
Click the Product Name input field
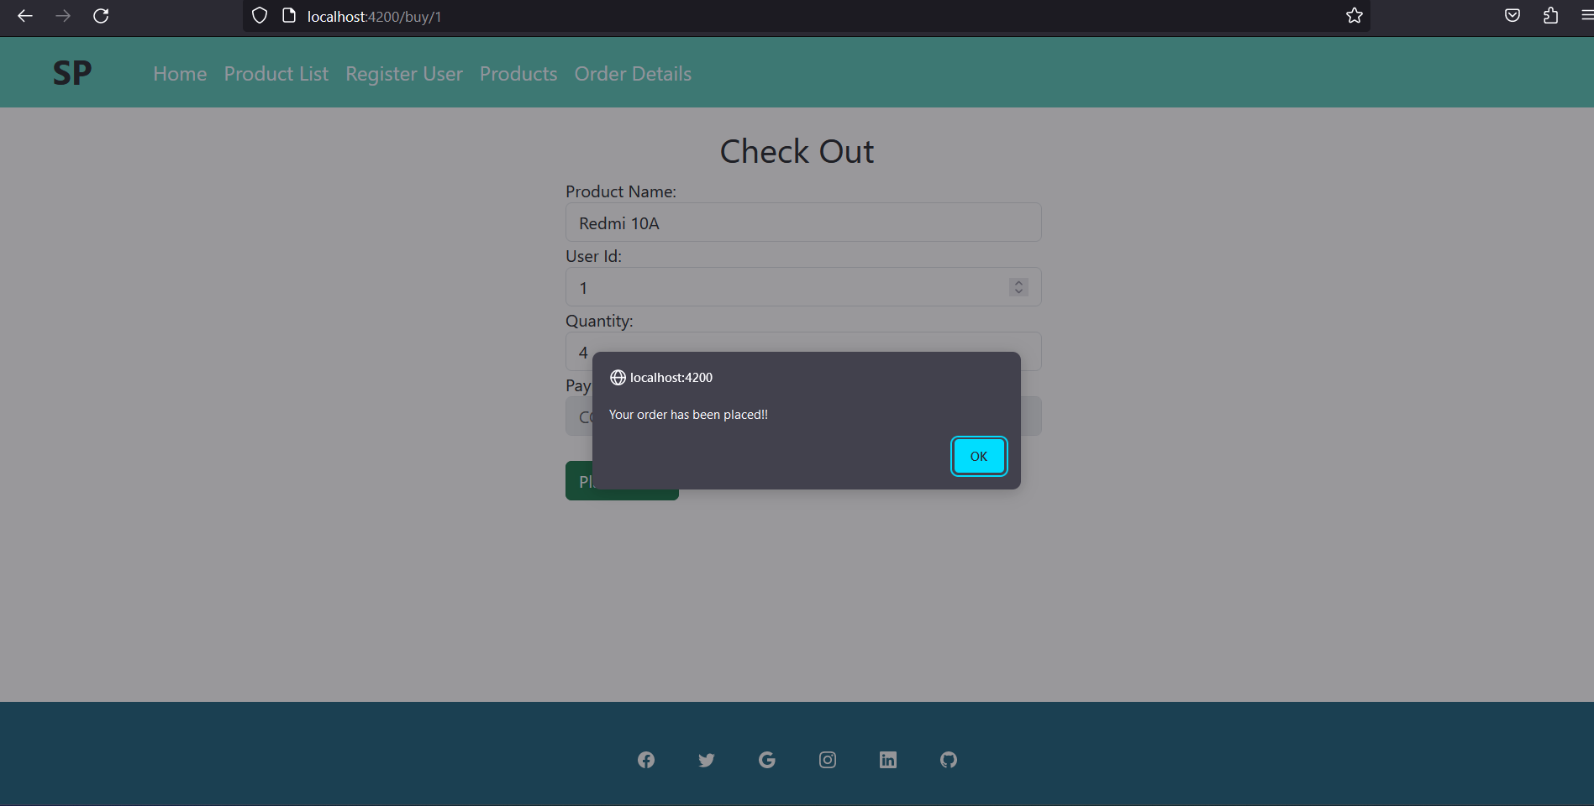pyautogui.click(x=802, y=222)
